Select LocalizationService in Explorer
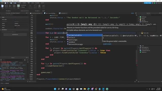 (146, 51)
